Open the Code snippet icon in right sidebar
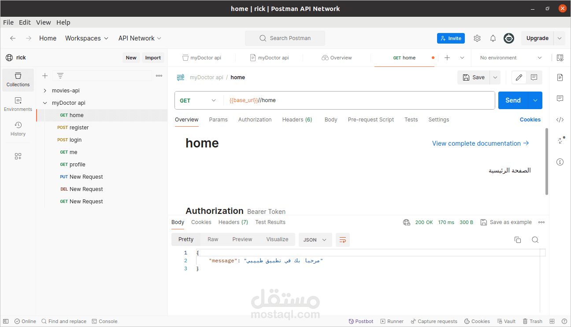Screen dimensions: 571x327 560,120
